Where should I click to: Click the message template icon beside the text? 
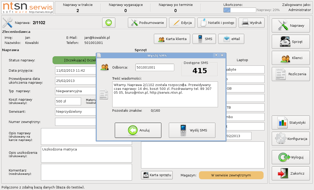click(104, 94)
